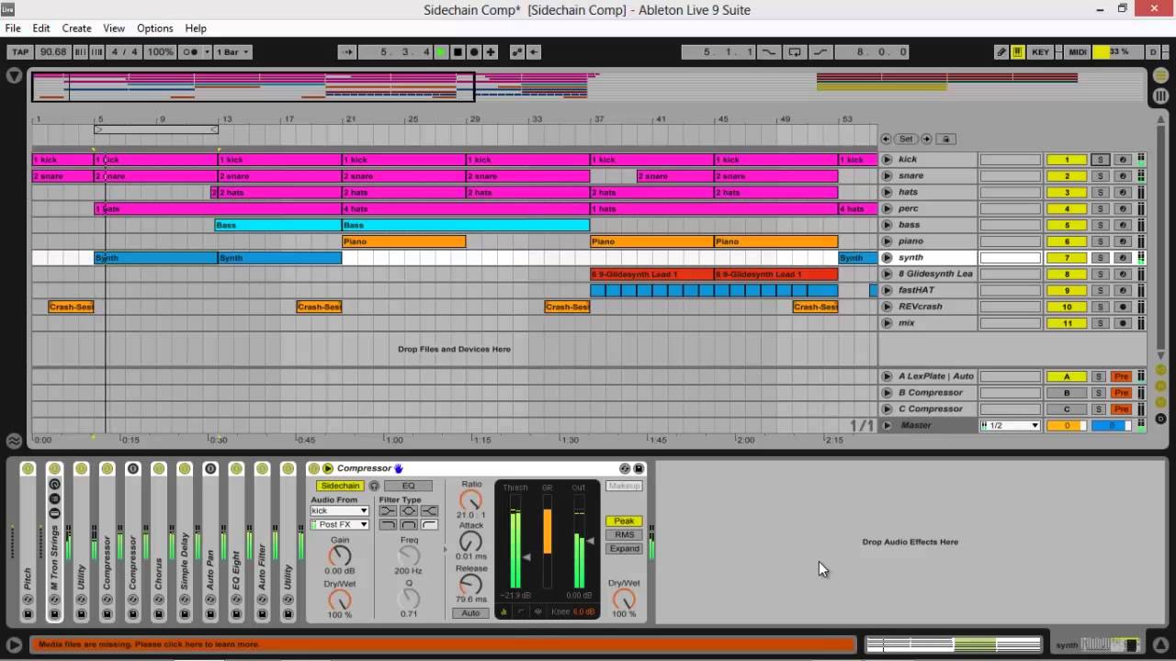Viewport: 1176px width, 661px height.
Task: Unfold the hats track
Action: tap(887, 193)
